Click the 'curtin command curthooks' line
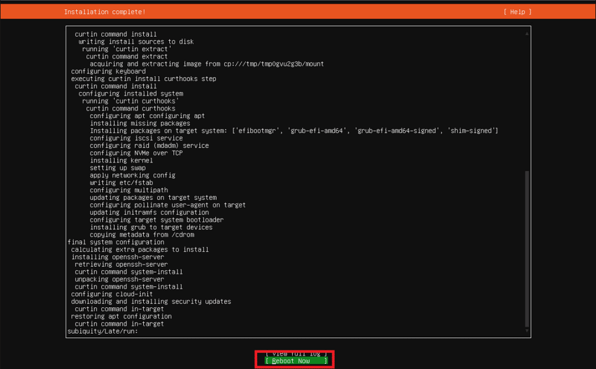This screenshot has height=369, width=596. [130, 108]
